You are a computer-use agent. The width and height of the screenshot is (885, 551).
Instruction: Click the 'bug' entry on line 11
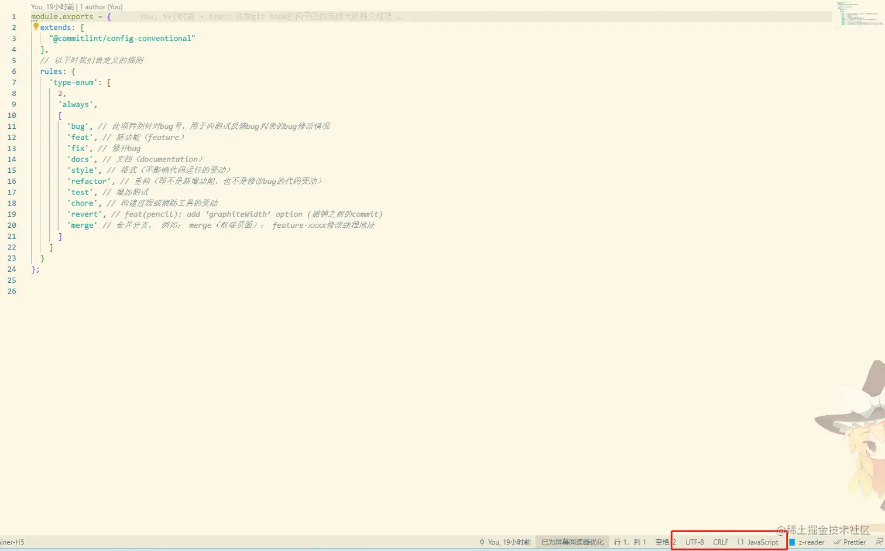pos(78,126)
